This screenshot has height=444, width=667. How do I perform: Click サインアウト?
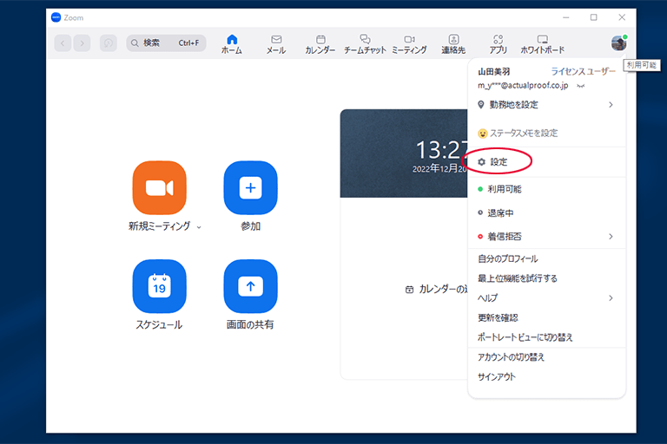(x=546, y=377)
